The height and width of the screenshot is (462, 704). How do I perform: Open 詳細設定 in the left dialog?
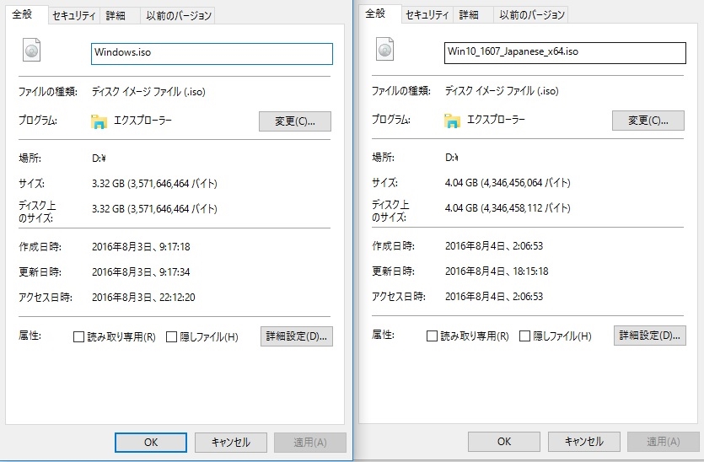point(297,336)
